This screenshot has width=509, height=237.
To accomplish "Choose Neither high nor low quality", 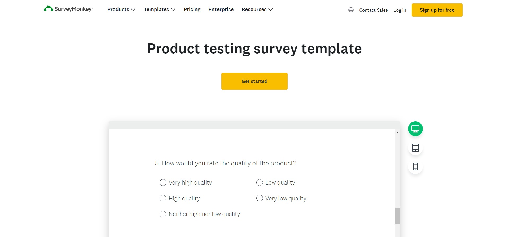I will pos(163,214).
